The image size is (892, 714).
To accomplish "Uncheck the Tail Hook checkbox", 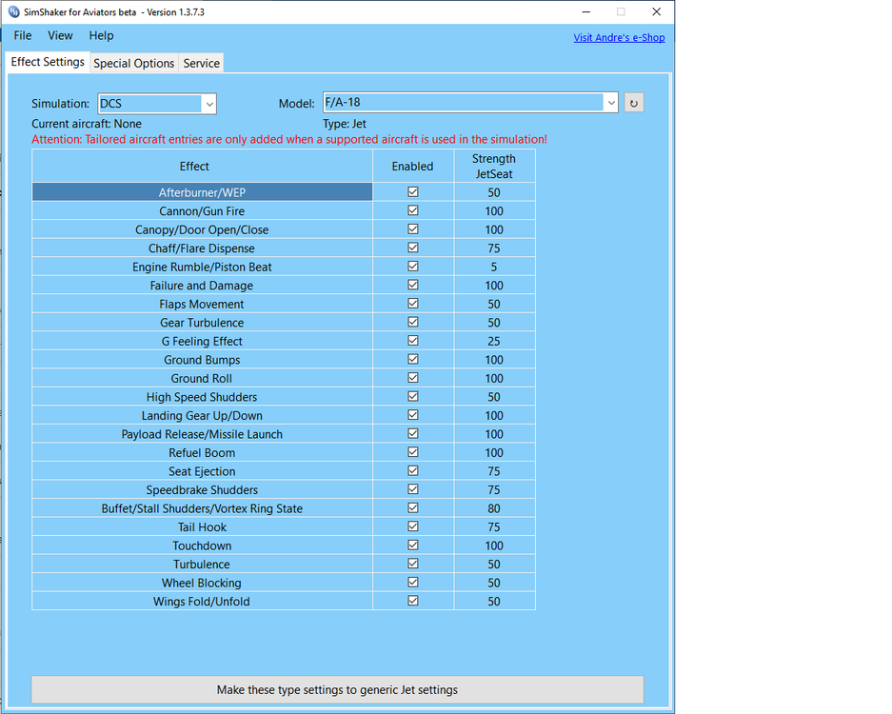I will pyautogui.click(x=413, y=526).
